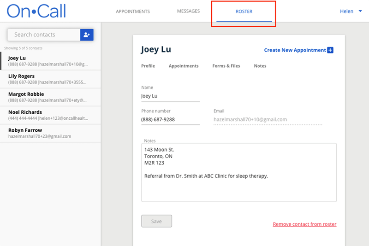
Task: Click the add contact icon button
Action: (x=87, y=35)
